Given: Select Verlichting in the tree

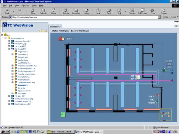Looking at the screenshot, I should pos(23,60).
